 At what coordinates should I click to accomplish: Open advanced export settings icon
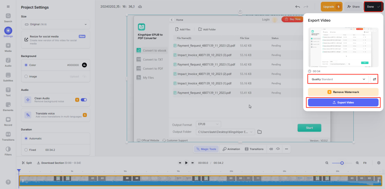[x=374, y=79]
